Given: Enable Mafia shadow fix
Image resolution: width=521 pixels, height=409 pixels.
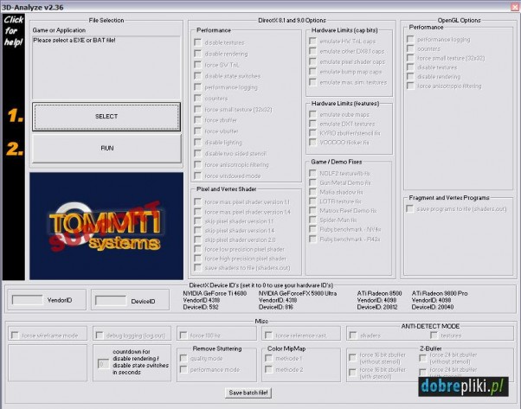Looking at the screenshot, I should pos(312,192).
